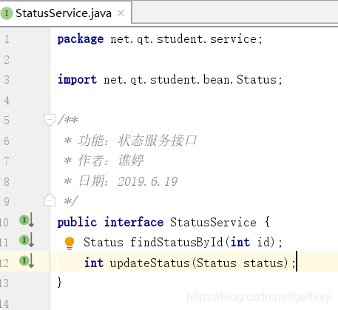Viewport: 338px width, 310px height.
Task: Close the StatusService.java tab
Action: 121,13
